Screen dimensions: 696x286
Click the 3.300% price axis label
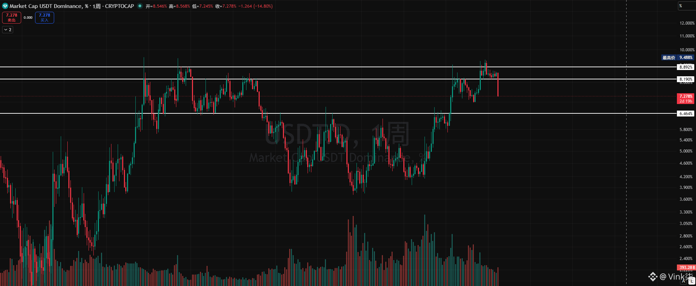coord(686,212)
